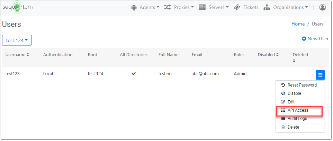Expand the Proxies dropdown menu
The image size is (333, 141).
179,7
